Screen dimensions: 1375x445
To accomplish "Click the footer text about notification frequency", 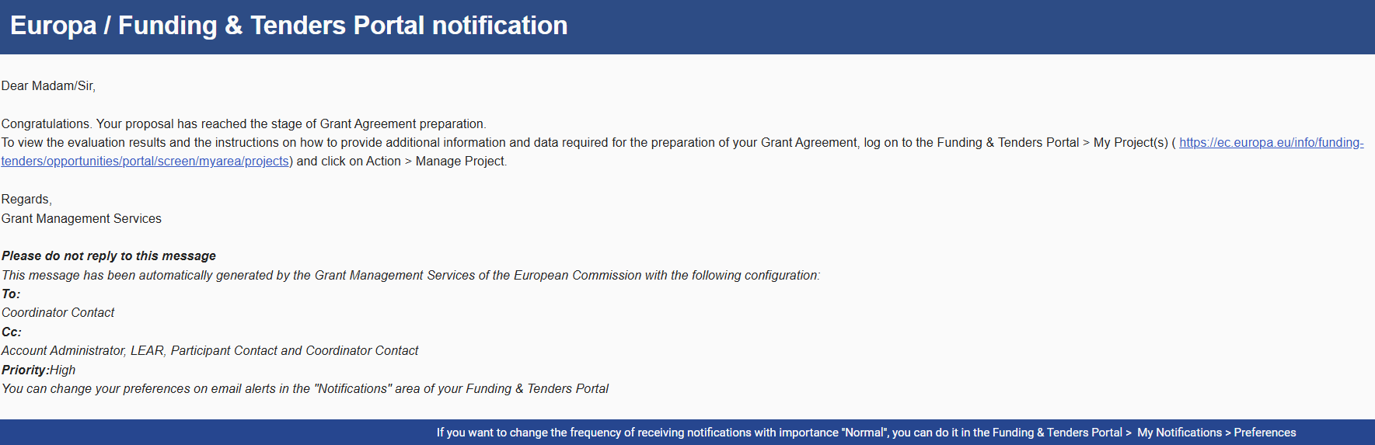I will tap(866, 433).
